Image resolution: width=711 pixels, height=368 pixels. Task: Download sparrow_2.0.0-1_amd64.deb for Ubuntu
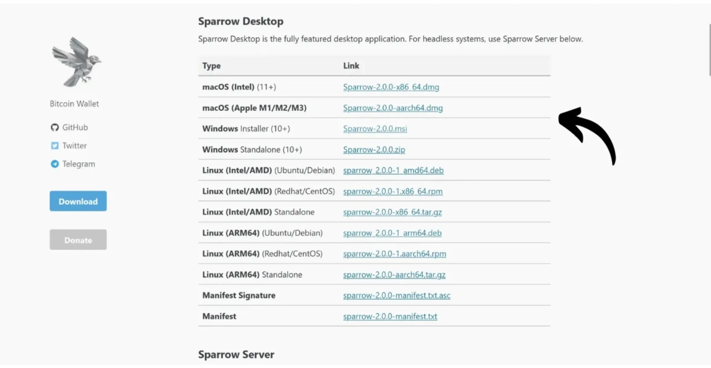(x=393, y=170)
